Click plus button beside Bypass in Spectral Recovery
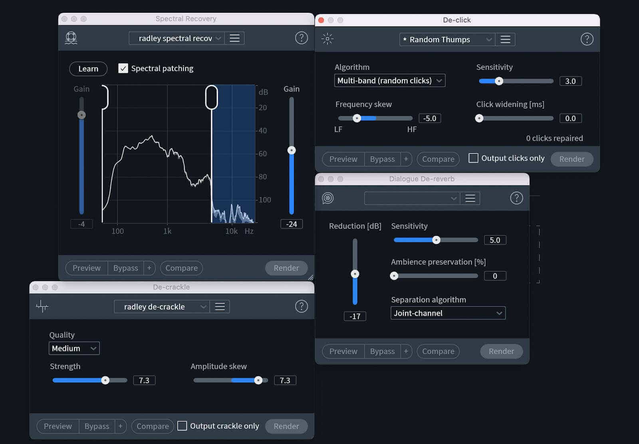 click(149, 268)
